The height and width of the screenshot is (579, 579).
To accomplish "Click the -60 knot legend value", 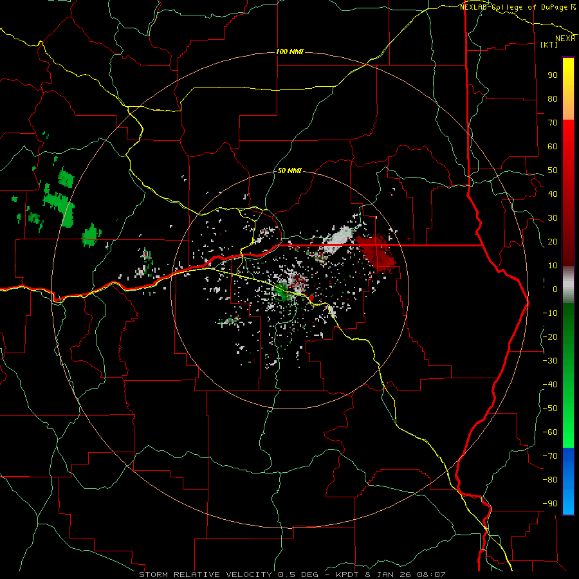I will pyautogui.click(x=550, y=432).
